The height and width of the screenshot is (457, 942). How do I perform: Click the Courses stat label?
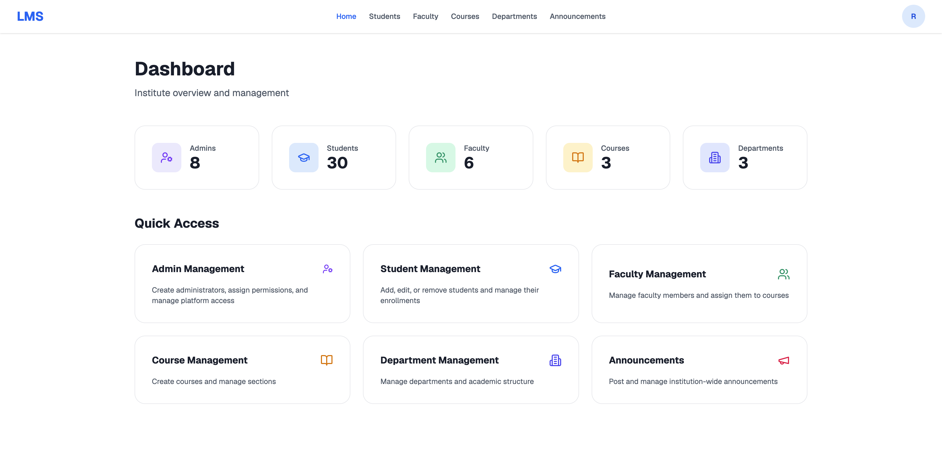pyautogui.click(x=615, y=148)
